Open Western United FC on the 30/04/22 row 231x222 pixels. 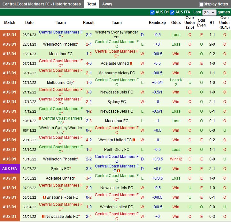117,207
